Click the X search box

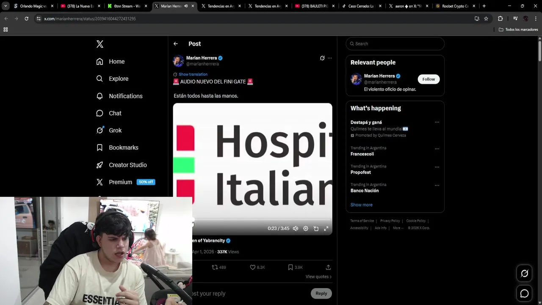coord(395,44)
